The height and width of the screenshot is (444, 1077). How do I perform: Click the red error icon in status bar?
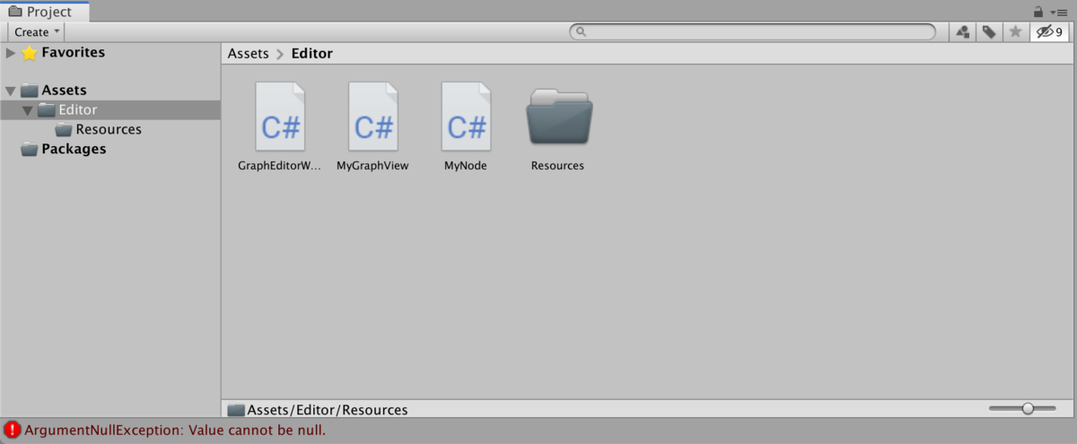(12, 431)
